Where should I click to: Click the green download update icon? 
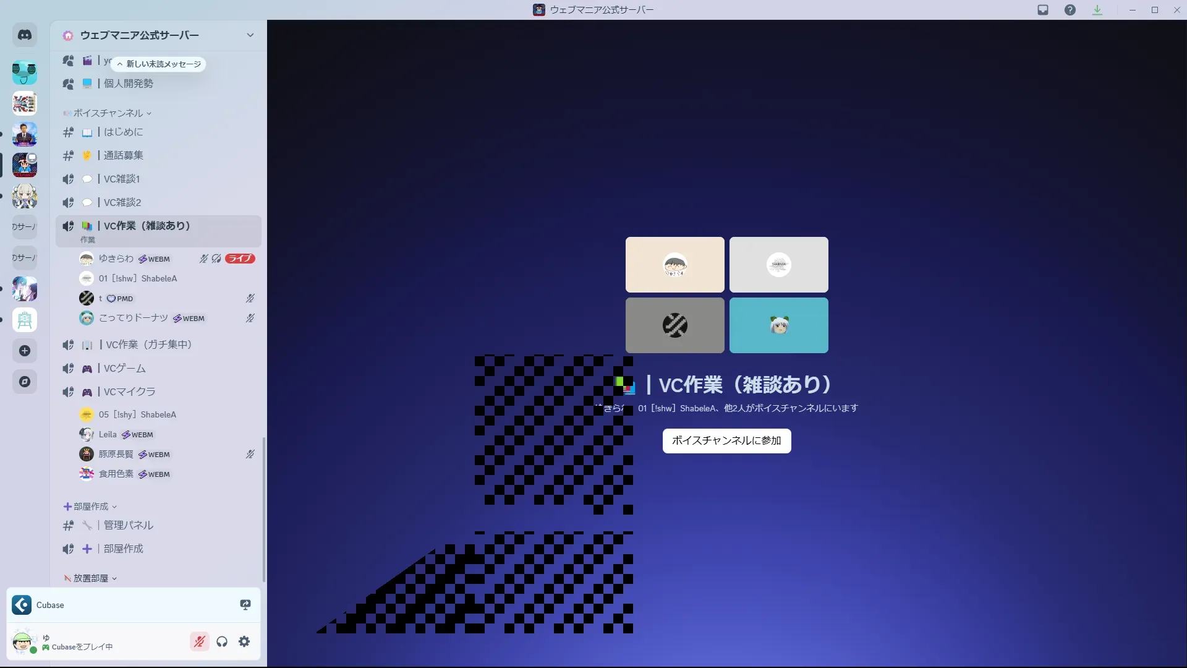point(1097,10)
